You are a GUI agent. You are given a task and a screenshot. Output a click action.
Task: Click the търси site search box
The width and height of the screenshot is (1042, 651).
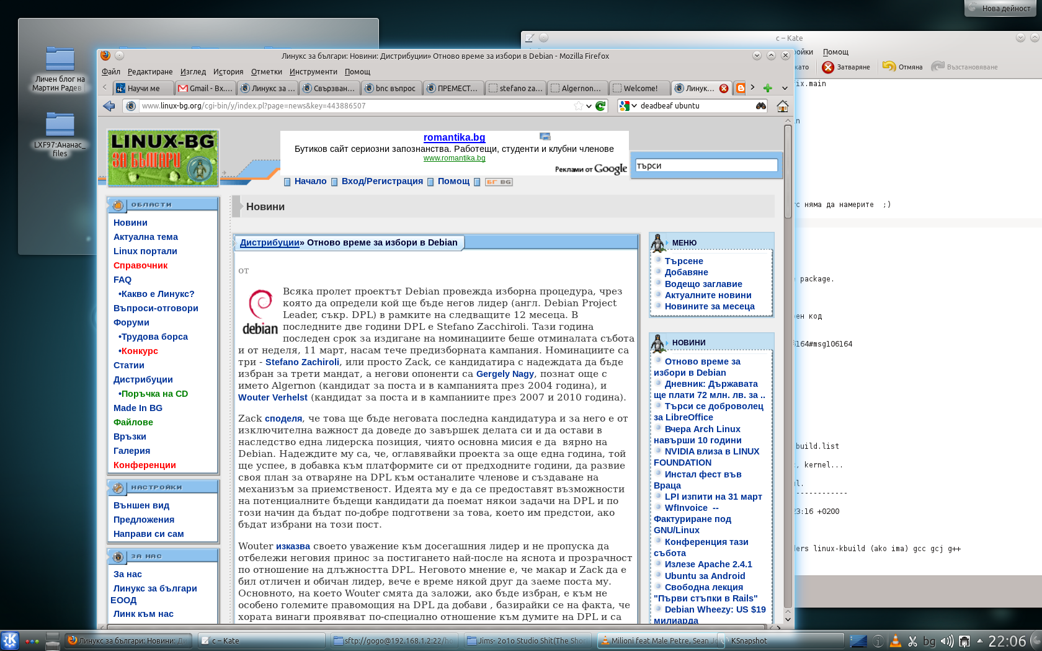pos(706,166)
